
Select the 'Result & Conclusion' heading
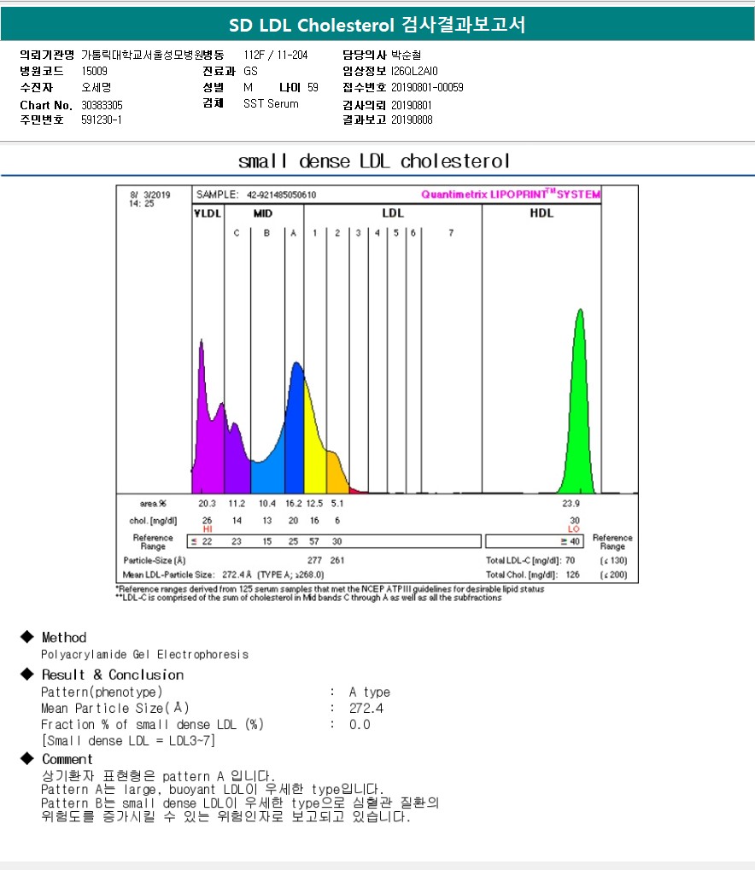[113, 674]
